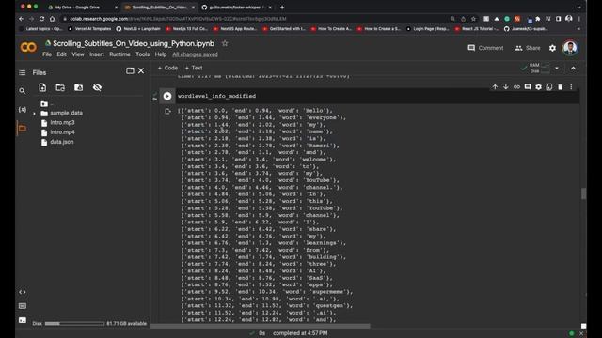The height and width of the screenshot is (338, 602).
Task: Delete the cell trash icon
Action: tap(561, 87)
